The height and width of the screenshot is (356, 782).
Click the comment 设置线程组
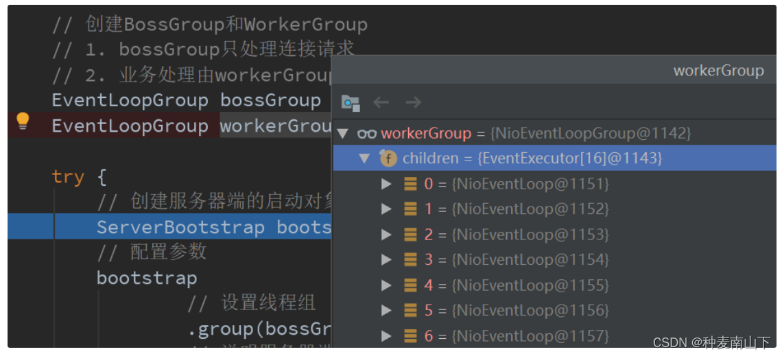pyautogui.click(x=251, y=303)
